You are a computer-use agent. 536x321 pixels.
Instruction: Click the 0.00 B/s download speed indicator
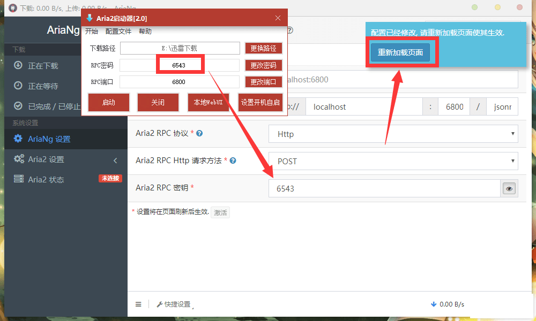(x=448, y=304)
